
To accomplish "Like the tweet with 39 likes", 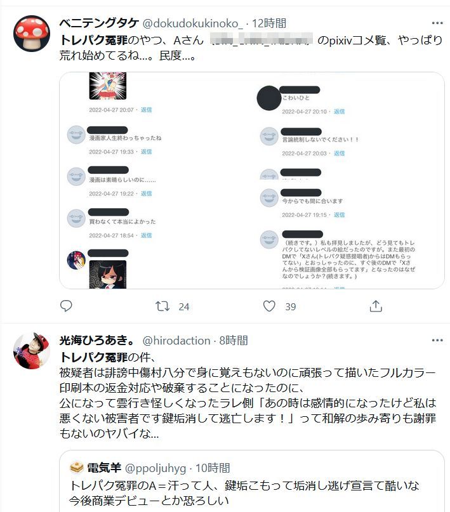I will (269, 306).
